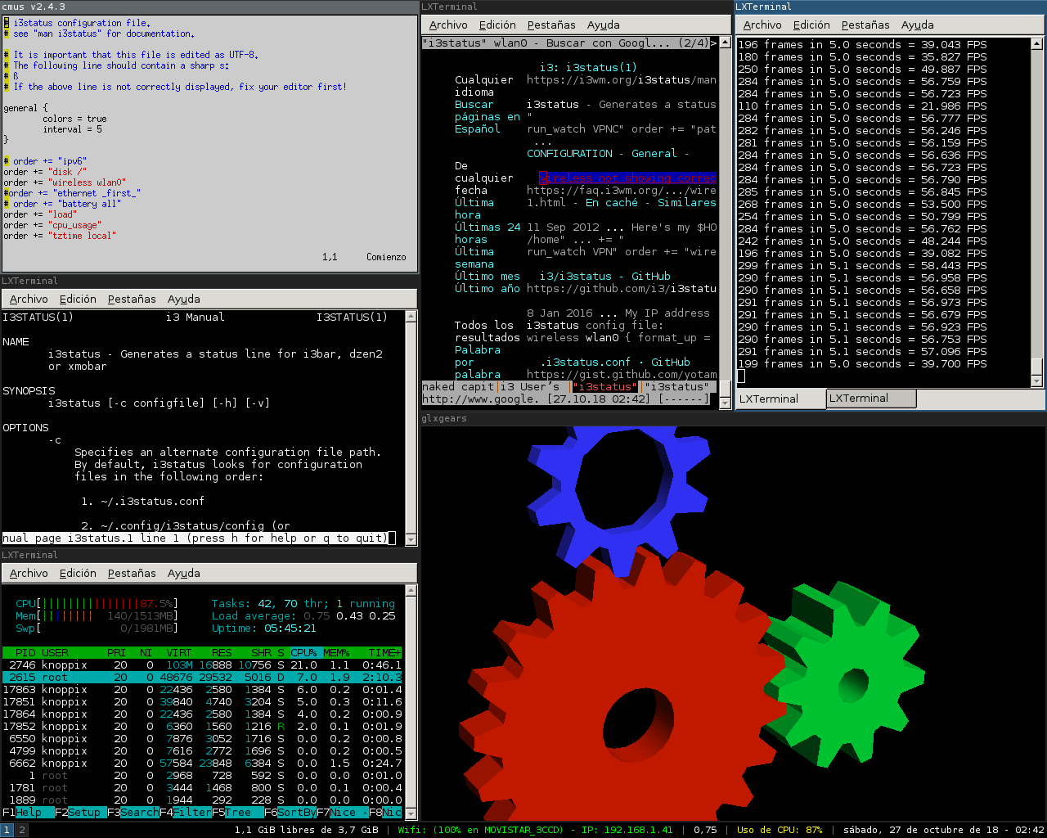Open the 'i3: i3status(1)' result title
Viewport: 1047px width, 838px height.
point(588,68)
